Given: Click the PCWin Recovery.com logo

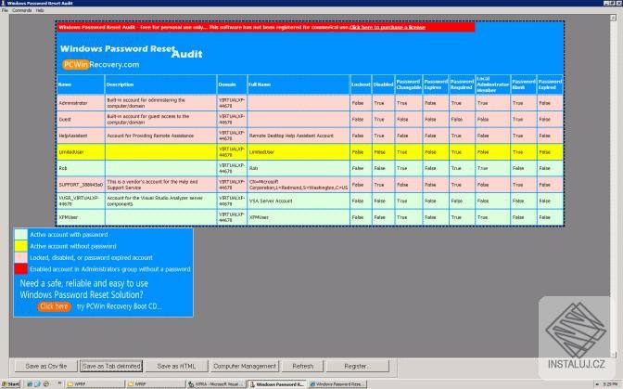Looking at the screenshot, I should pyautogui.click(x=100, y=64).
